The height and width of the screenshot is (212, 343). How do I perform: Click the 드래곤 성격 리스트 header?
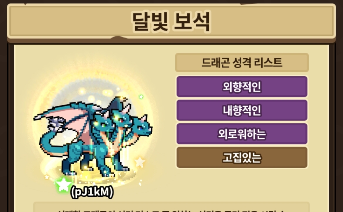point(242,63)
